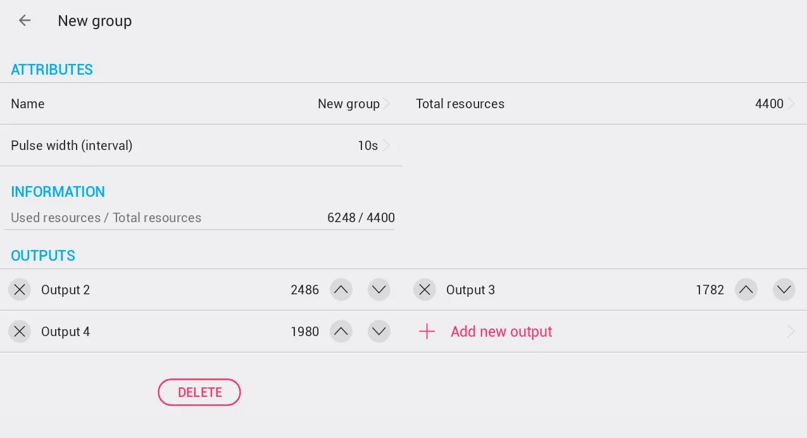Click the Output 4 label

[x=66, y=332]
